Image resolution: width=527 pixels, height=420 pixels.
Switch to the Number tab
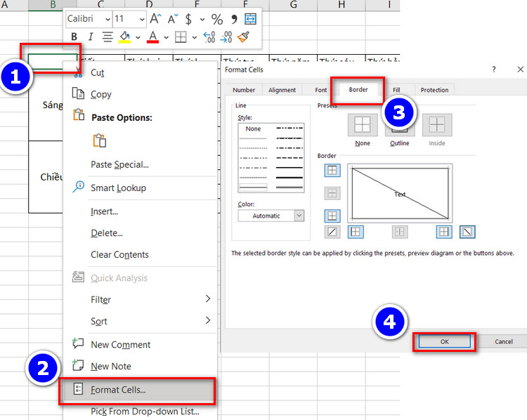point(244,90)
